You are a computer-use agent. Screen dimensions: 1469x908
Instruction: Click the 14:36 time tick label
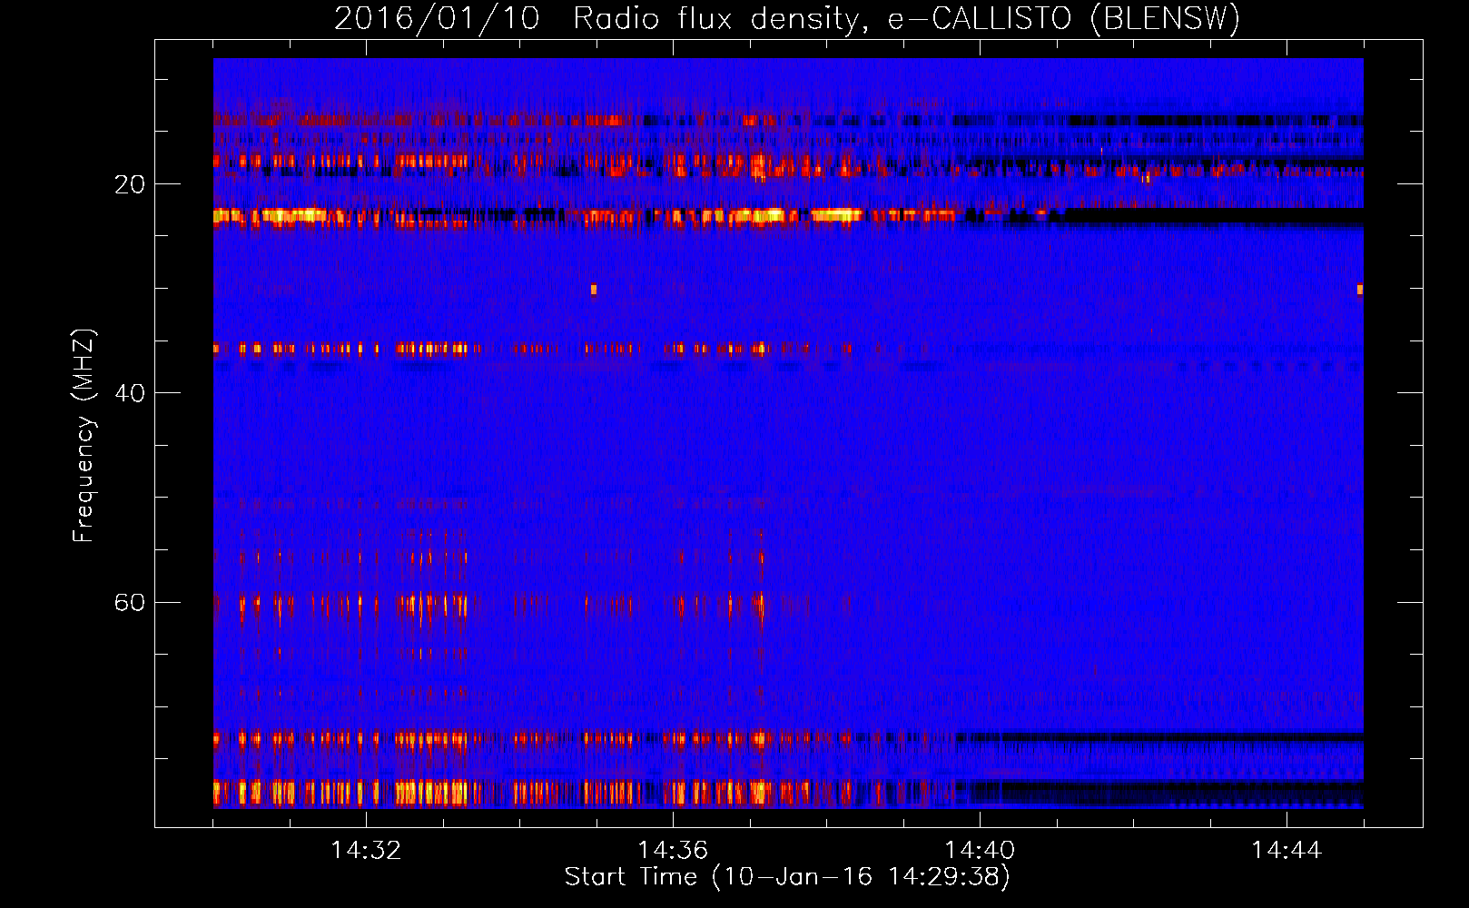click(x=673, y=851)
